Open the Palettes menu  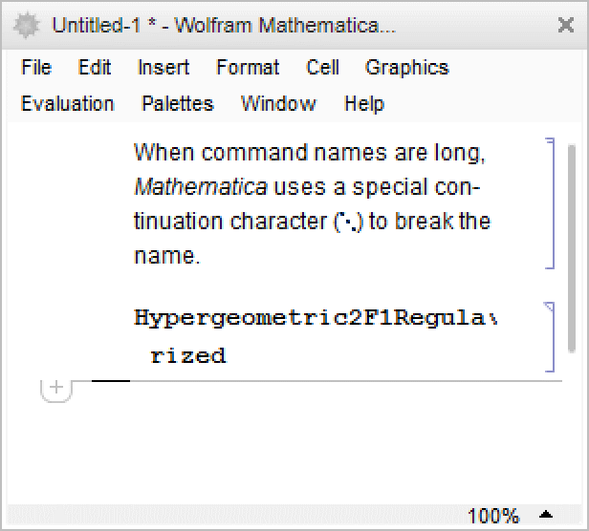tap(177, 103)
